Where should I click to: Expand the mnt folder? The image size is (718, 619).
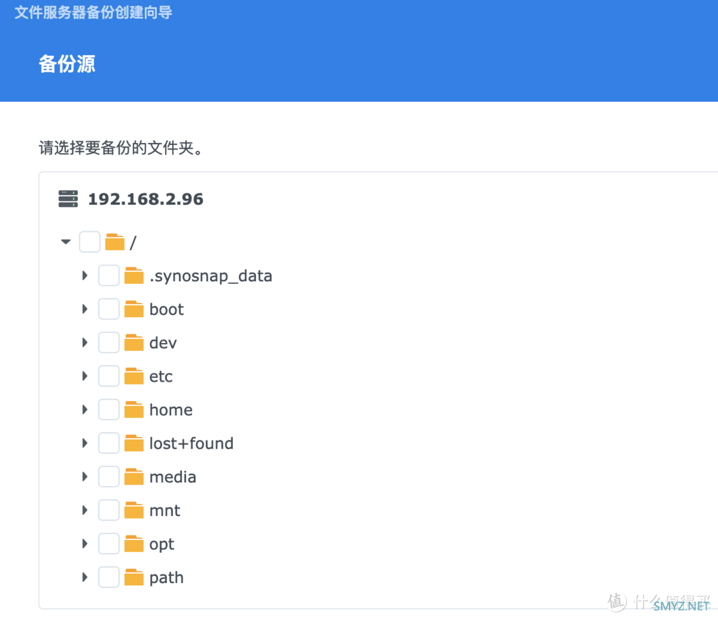[84, 510]
